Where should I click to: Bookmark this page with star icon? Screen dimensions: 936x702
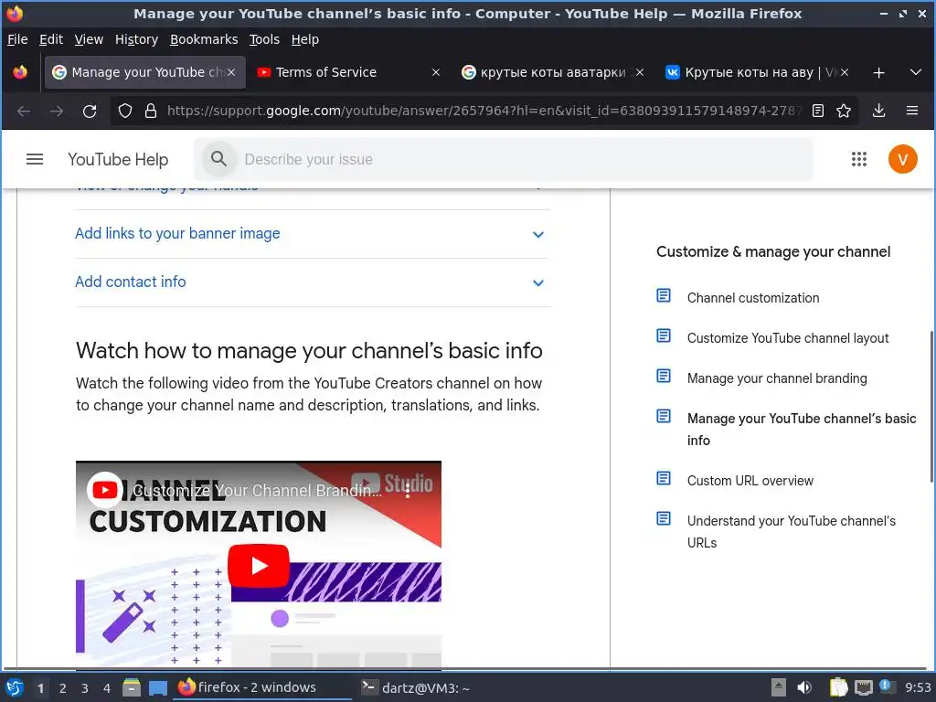[844, 111]
